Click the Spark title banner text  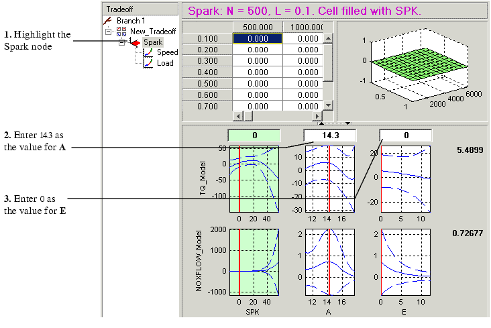click(x=304, y=11)
